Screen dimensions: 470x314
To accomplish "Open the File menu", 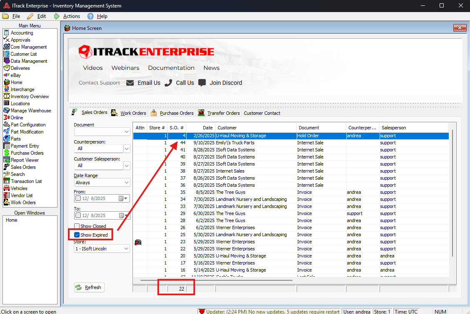I will click(x=16, y=16).
